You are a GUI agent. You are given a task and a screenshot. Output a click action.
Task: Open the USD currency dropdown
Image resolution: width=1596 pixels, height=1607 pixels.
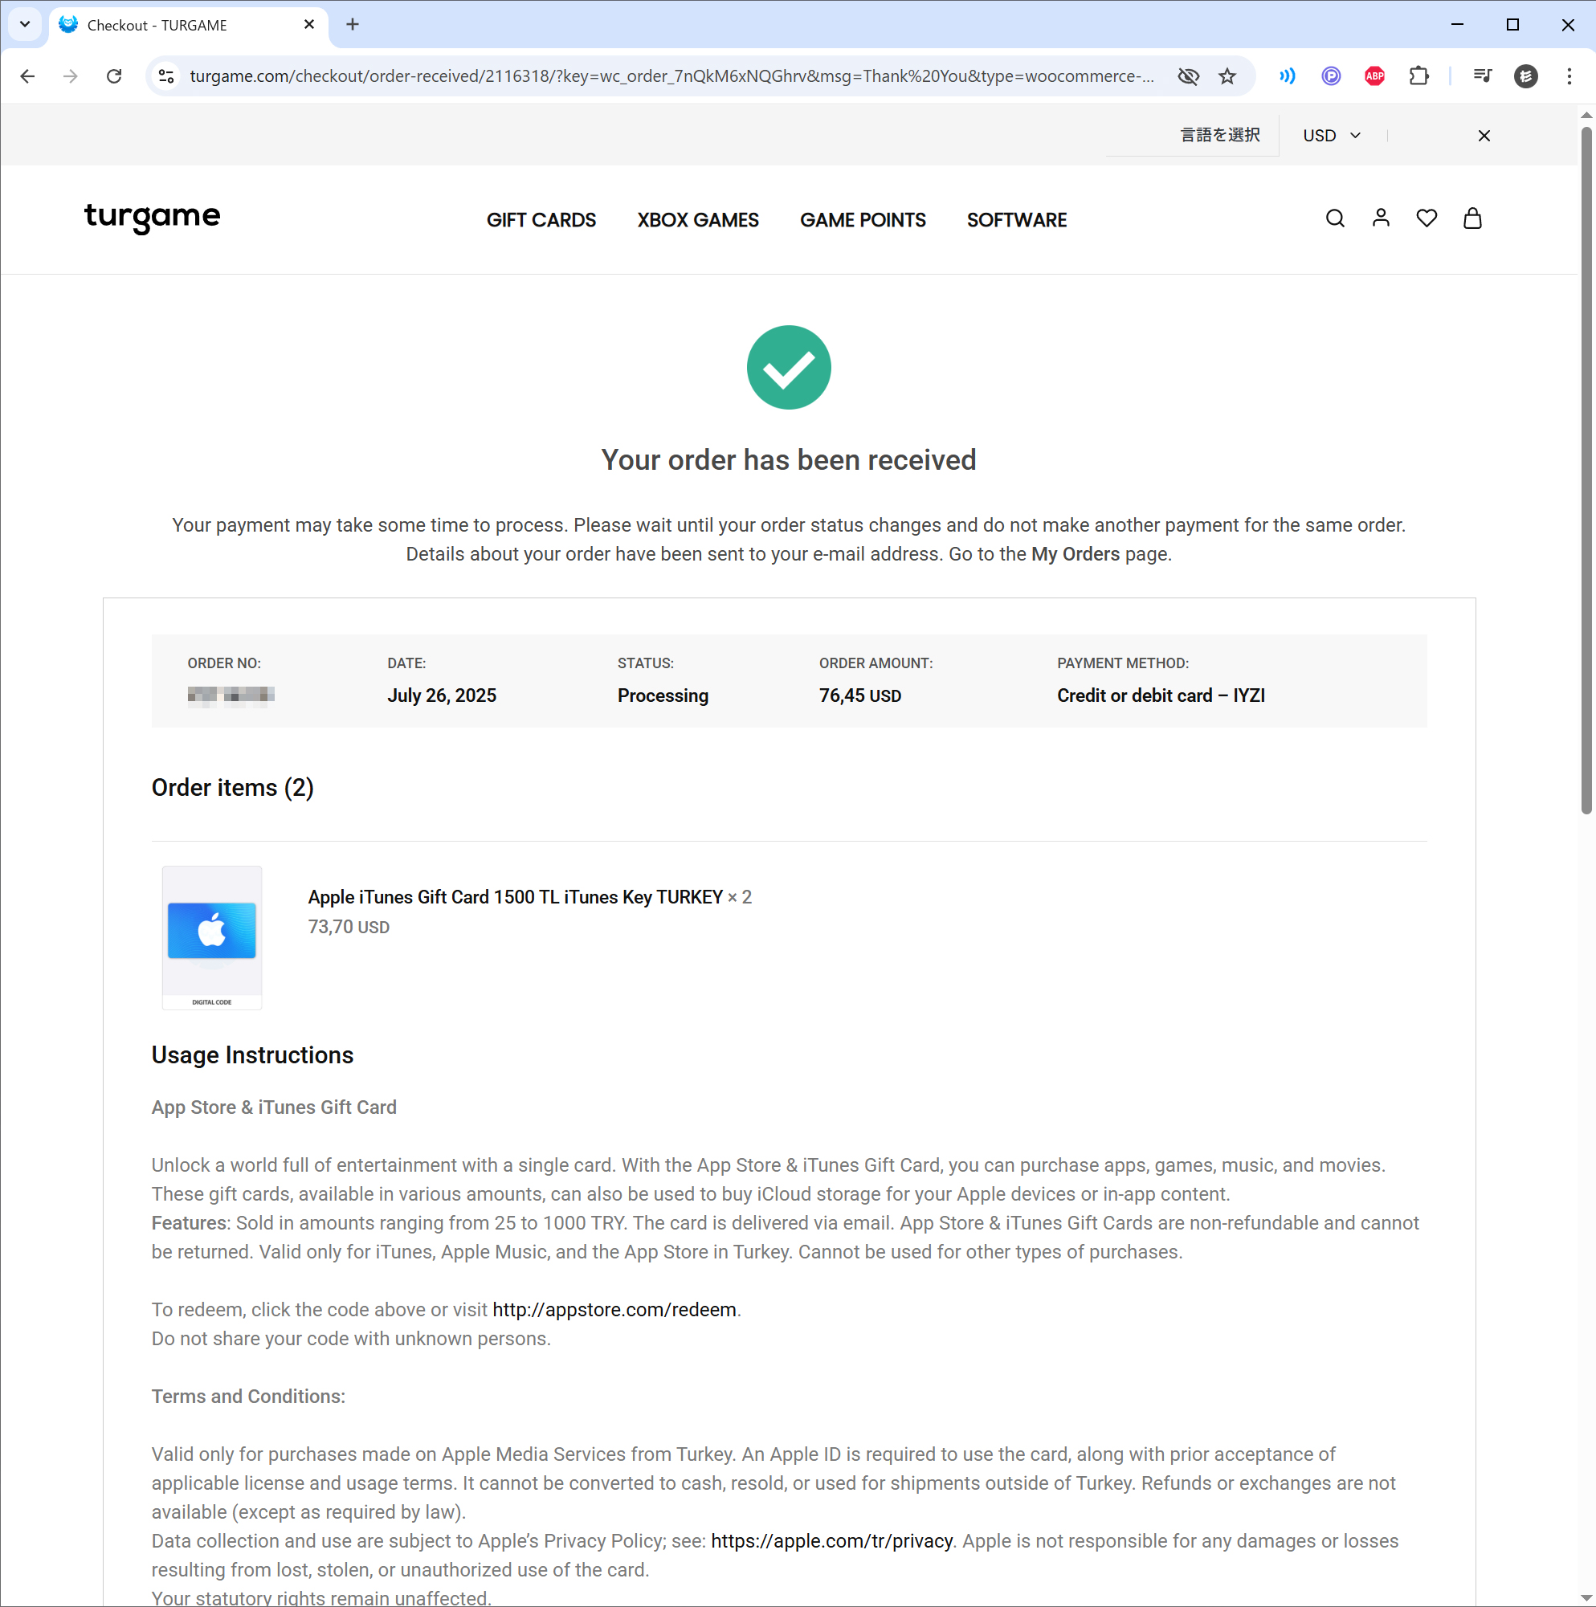point(1332,136)
